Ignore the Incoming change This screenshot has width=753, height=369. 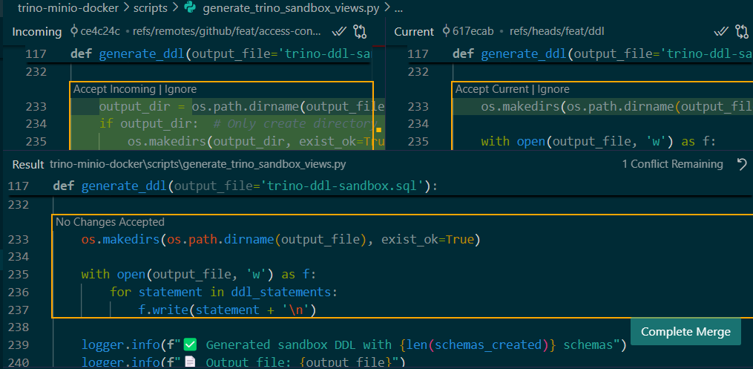[179, 89]
